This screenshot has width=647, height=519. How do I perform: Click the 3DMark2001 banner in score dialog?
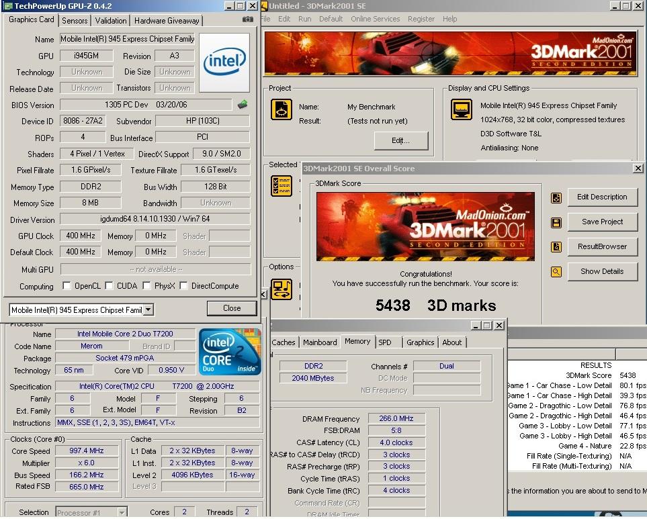point(425,226)
